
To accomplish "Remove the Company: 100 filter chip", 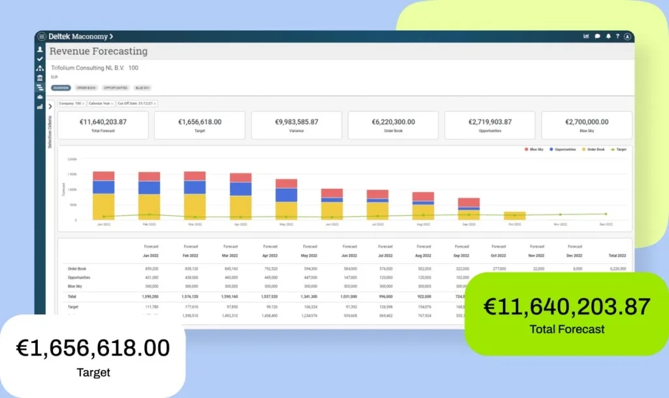I will tap(83, 104).
